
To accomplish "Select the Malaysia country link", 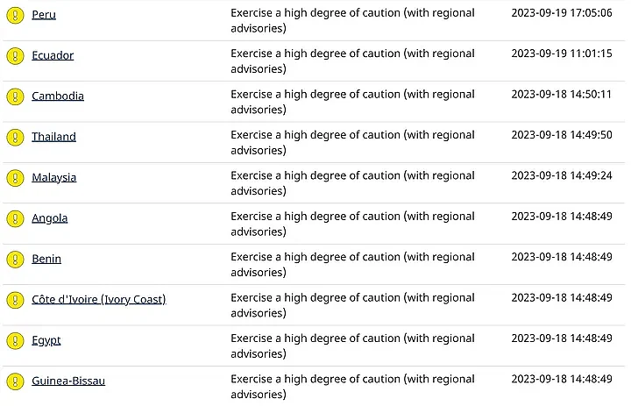I will pos(53,177).
